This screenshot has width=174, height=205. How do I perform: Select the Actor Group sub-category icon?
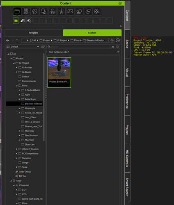[x=23, y=21]
